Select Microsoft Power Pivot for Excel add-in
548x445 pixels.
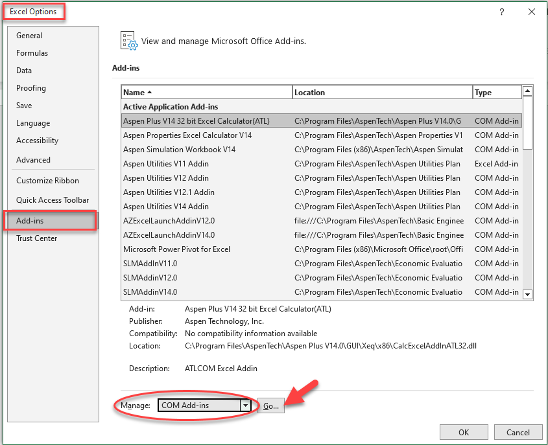point(176,249)
